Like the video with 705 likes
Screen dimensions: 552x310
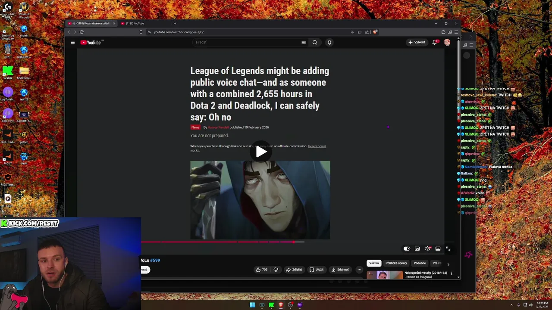click(262, 270)
